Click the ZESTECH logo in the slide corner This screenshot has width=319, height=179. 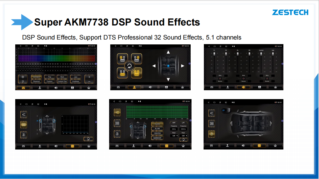pyautogui.click(x=290, y=12)
